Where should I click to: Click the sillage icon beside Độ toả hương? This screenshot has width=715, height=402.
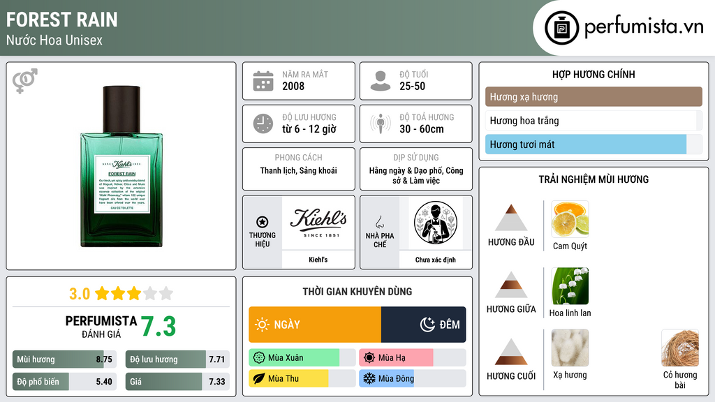click(381, 124)
